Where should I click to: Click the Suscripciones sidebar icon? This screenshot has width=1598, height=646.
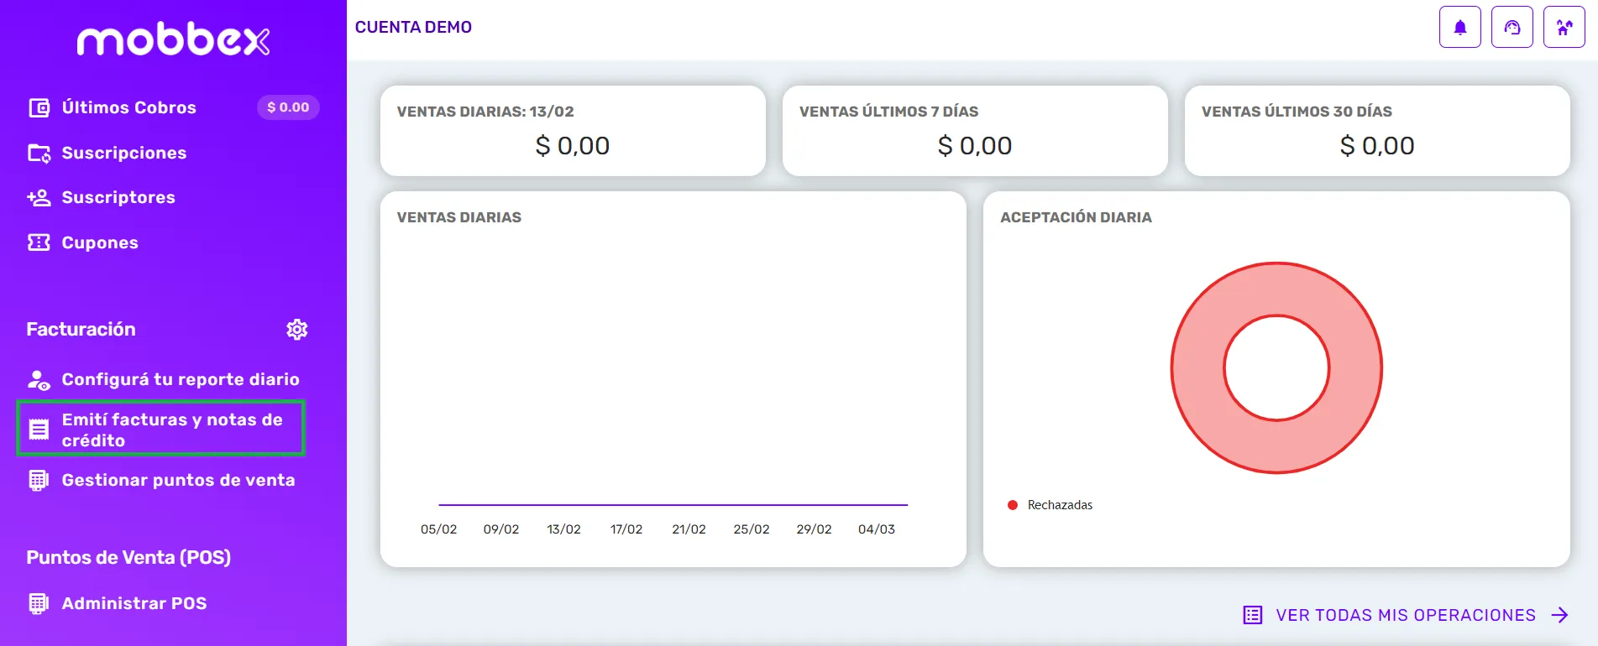click(x=39, y=153)
